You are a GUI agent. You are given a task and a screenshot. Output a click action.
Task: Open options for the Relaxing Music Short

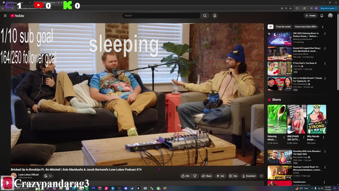point(284,137)
